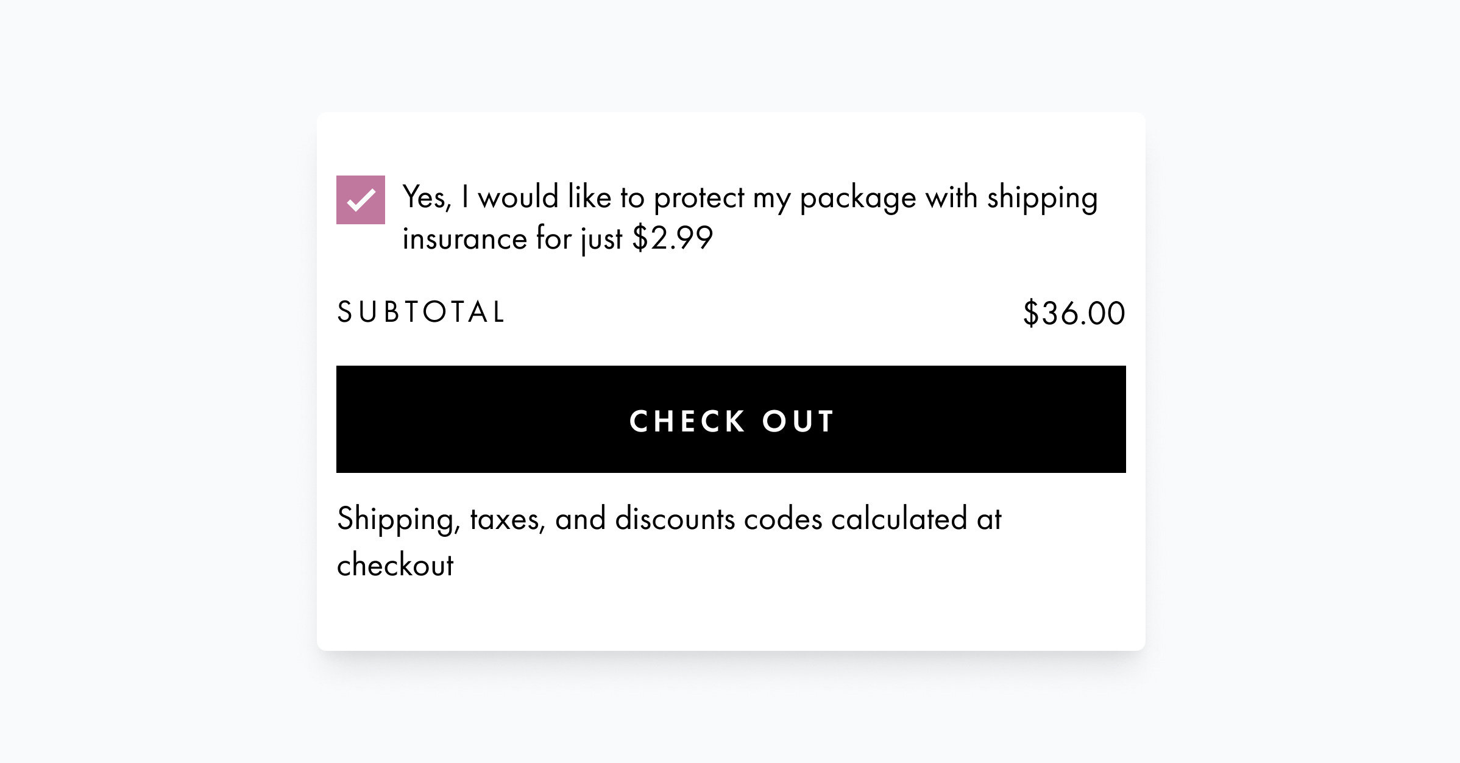
Task: Click the word "calculated" in footer note
Action: pos(899,519)
